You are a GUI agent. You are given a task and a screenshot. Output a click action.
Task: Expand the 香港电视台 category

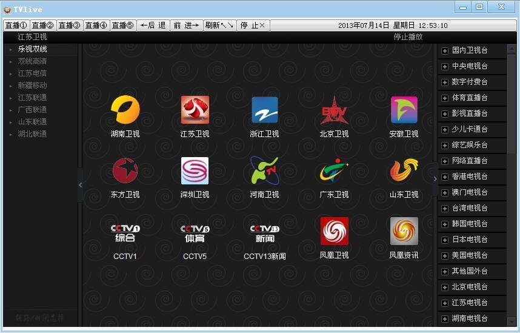[445, 177]
